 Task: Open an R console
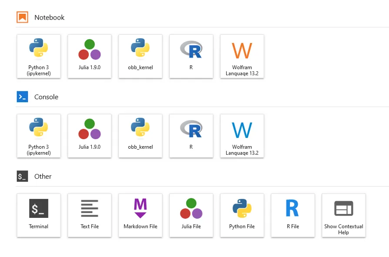[x=191, y=136]
